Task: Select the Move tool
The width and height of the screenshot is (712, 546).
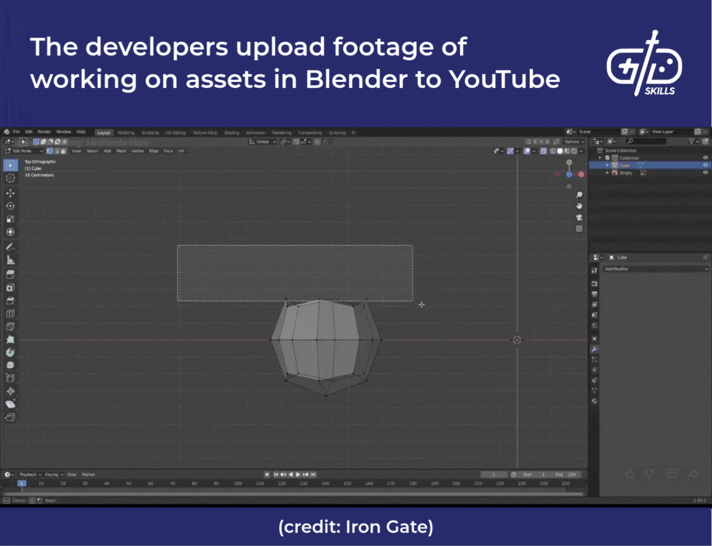Action: point(10,192)
